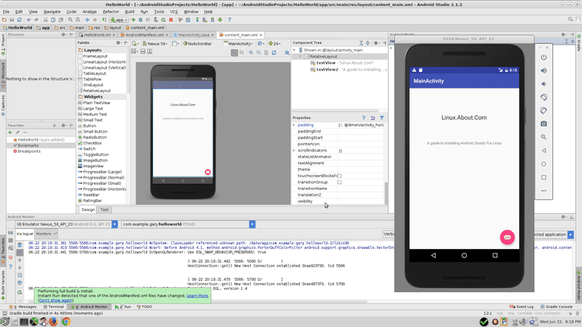Open the Gradle Console button
Screen dimensions: 582x327
coord(556,307)
